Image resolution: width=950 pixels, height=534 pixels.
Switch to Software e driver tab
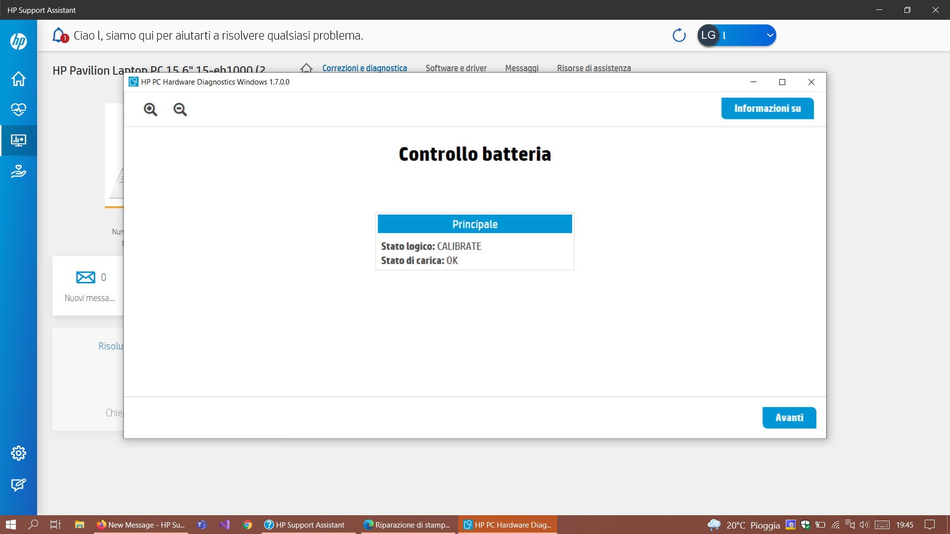456,68
